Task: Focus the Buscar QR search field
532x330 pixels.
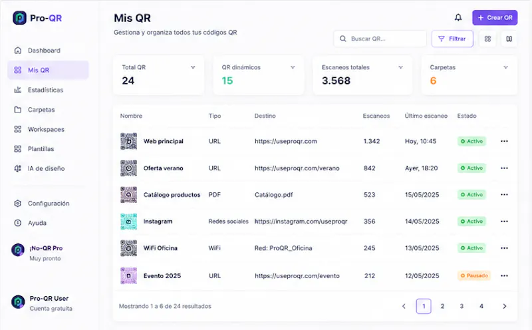Action: click(x=380, y=39)
